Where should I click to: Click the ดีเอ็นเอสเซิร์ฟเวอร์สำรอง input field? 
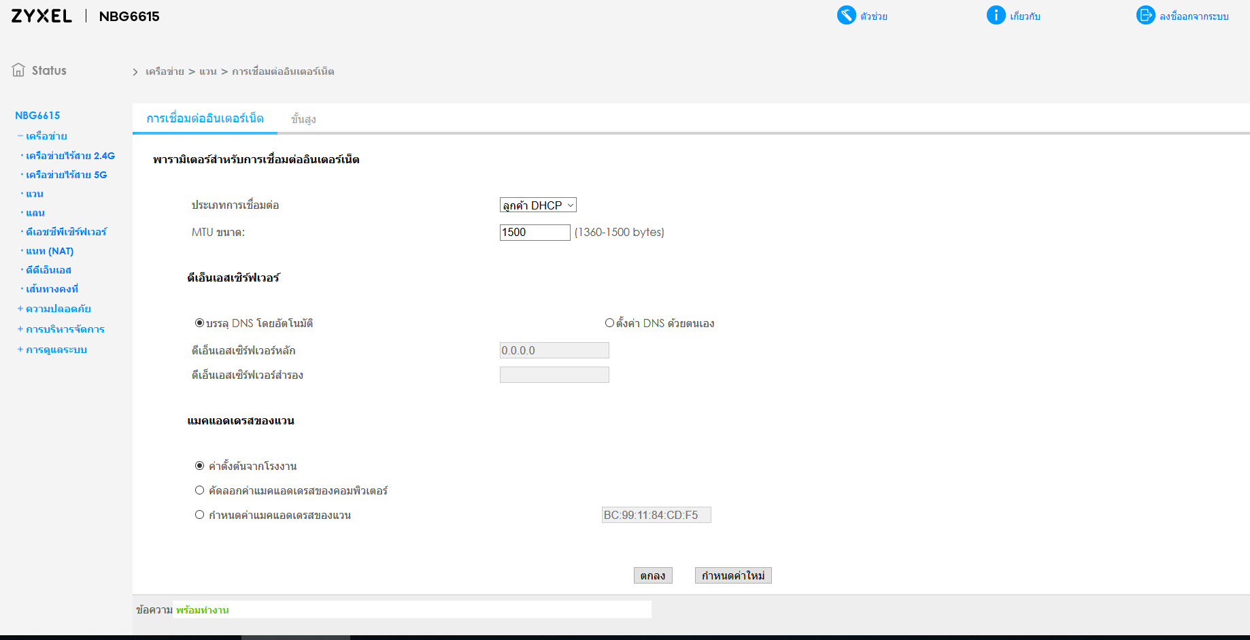tap(554, 375)
